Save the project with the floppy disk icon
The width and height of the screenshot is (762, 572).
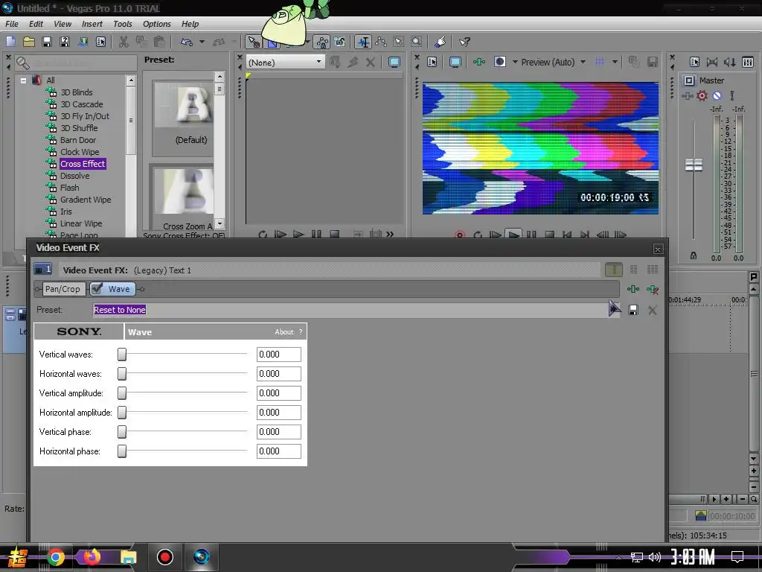pyautogui.click(x=47, y=42)
